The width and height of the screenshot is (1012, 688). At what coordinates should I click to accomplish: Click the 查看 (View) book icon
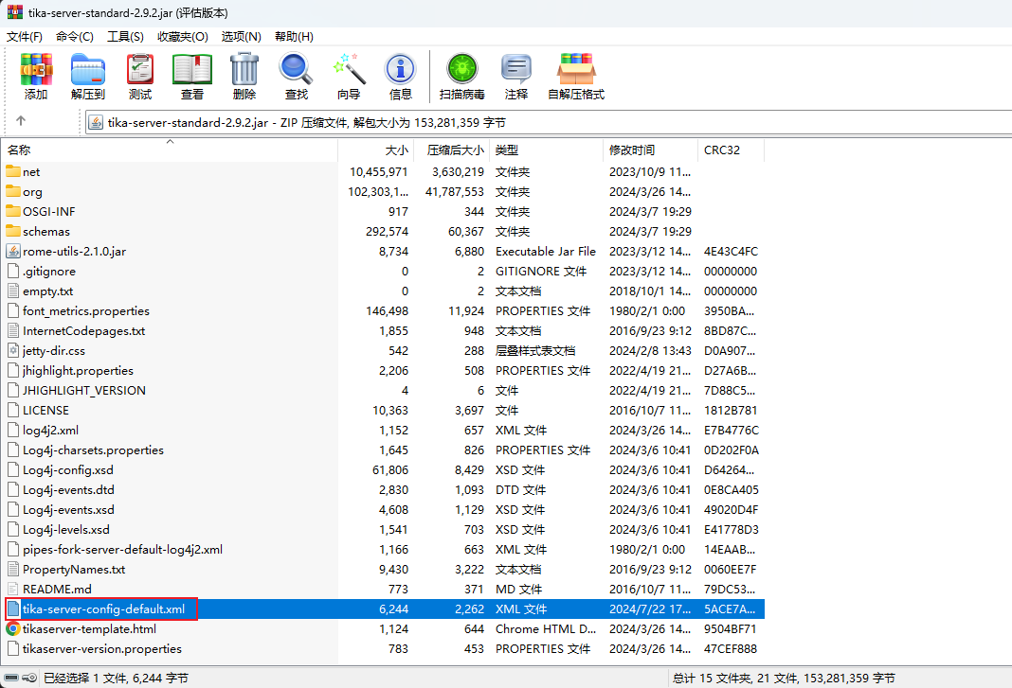coord(192,70)
